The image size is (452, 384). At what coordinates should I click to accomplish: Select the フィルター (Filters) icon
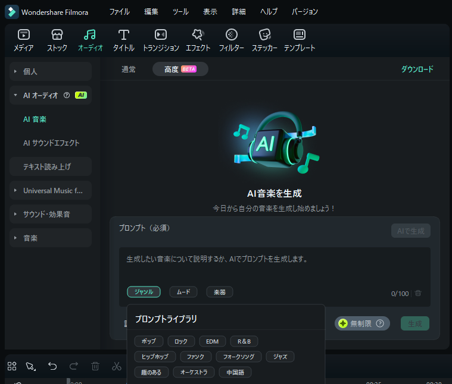tap(232, 35)
